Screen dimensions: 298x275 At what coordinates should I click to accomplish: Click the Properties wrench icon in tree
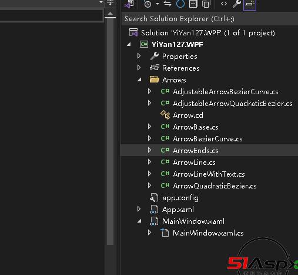pos(155,56)
